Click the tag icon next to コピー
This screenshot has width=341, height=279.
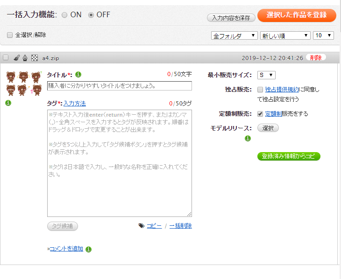(141, 226)
